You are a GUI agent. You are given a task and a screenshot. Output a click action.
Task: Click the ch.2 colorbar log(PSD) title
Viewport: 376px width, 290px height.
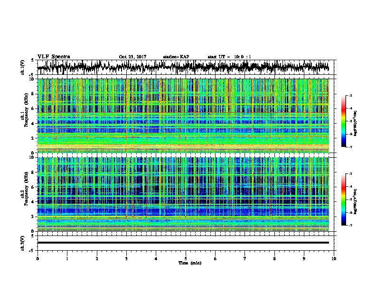pyautogui.click(x=356, y=202)
